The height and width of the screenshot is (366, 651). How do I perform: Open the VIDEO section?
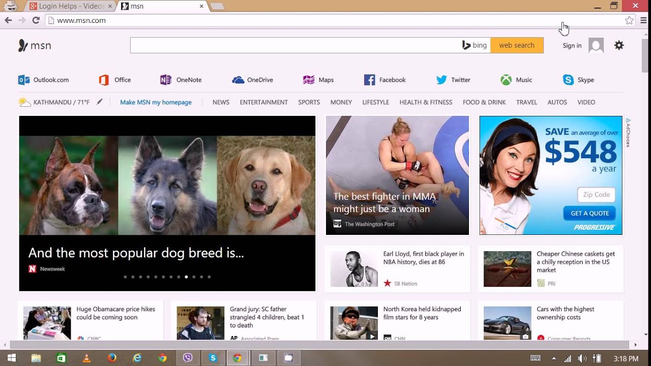586,102
